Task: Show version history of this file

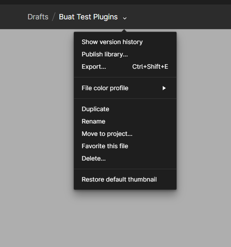Action: pyautogui.click(x=125, y=42)
